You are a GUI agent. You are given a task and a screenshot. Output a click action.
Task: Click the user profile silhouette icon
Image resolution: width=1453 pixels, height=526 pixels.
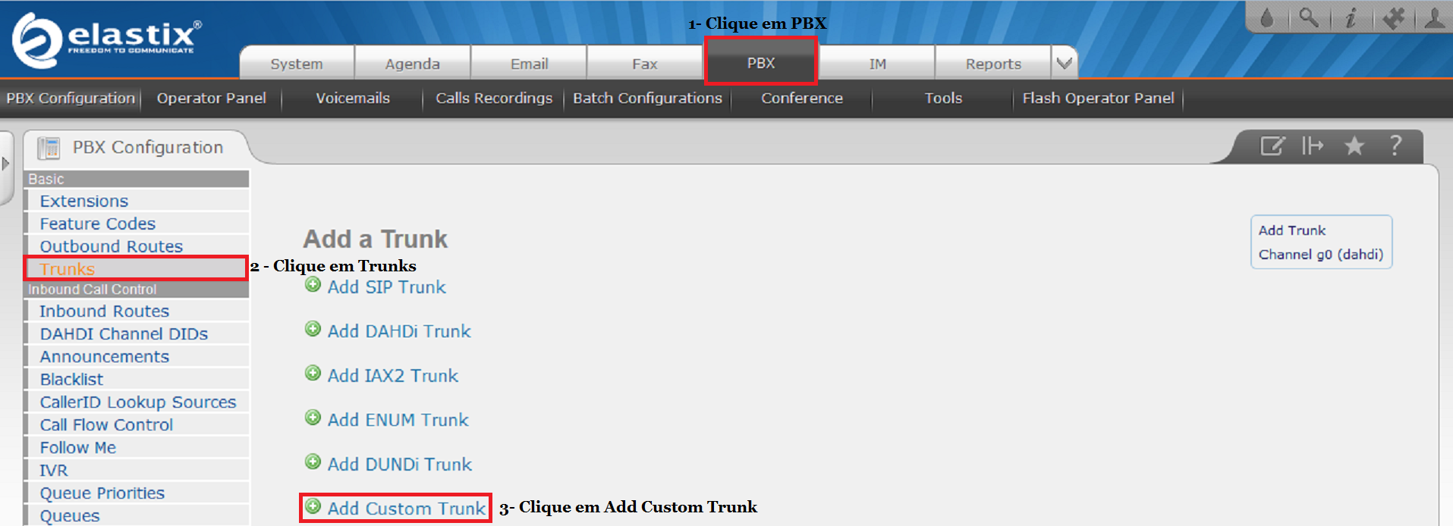click(1434, 17)
